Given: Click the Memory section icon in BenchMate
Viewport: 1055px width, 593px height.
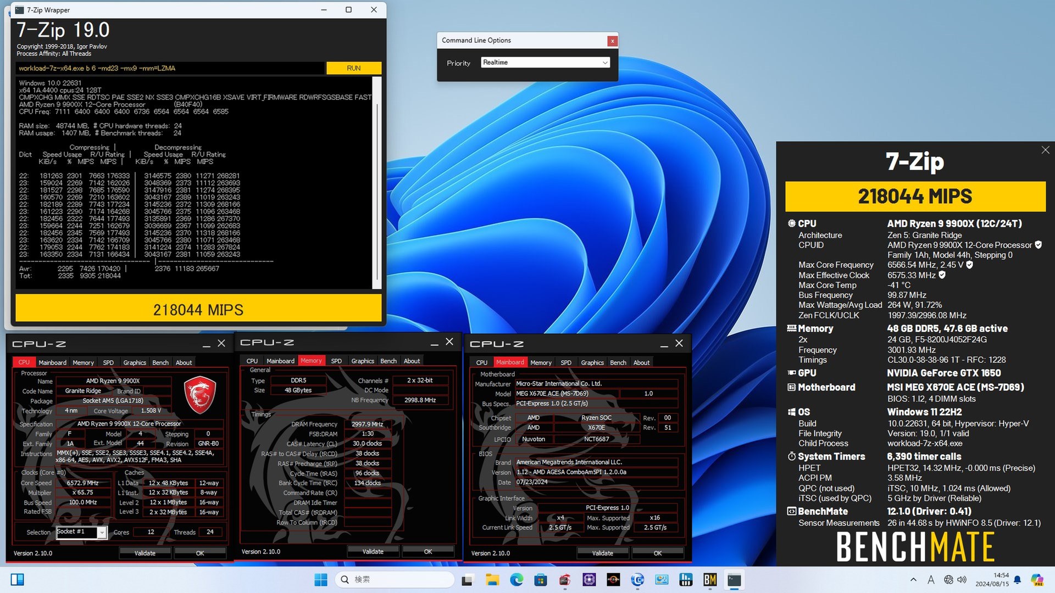Looking at the screenshot, I should (791, 328).
